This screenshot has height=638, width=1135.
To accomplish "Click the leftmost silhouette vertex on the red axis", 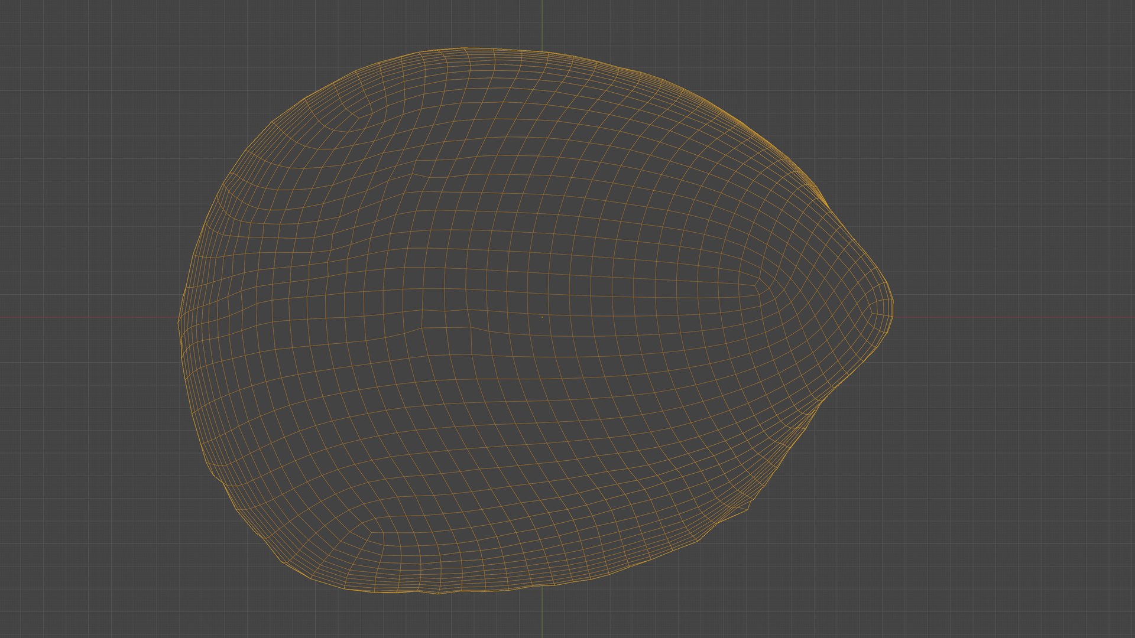I will [179, 321].
